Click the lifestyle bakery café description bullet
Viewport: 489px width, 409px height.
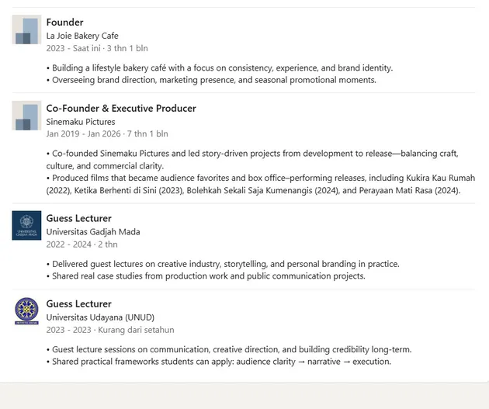[220, 68]
